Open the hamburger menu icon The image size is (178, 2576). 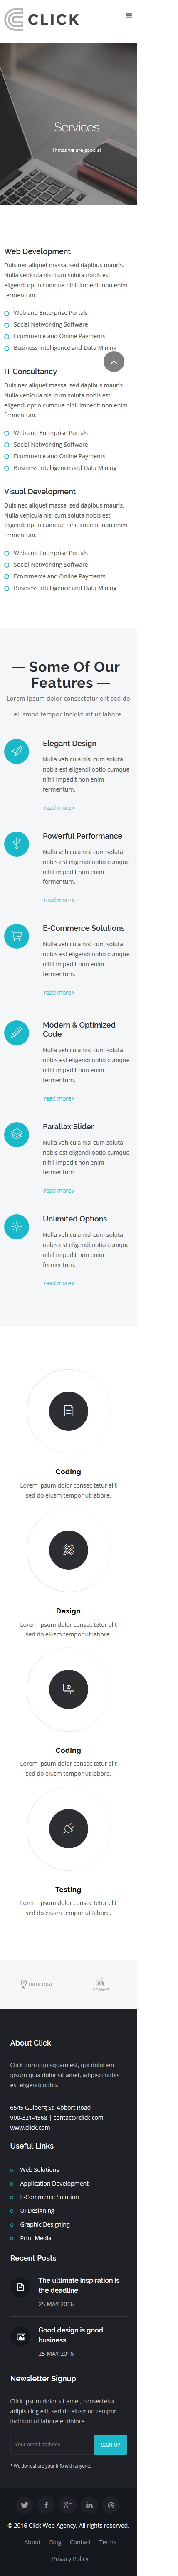[x=128, y=16]
